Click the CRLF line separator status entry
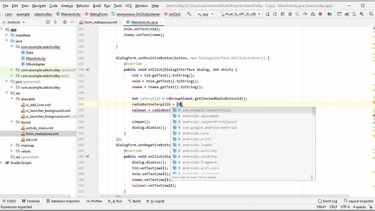 click(333, 207)
